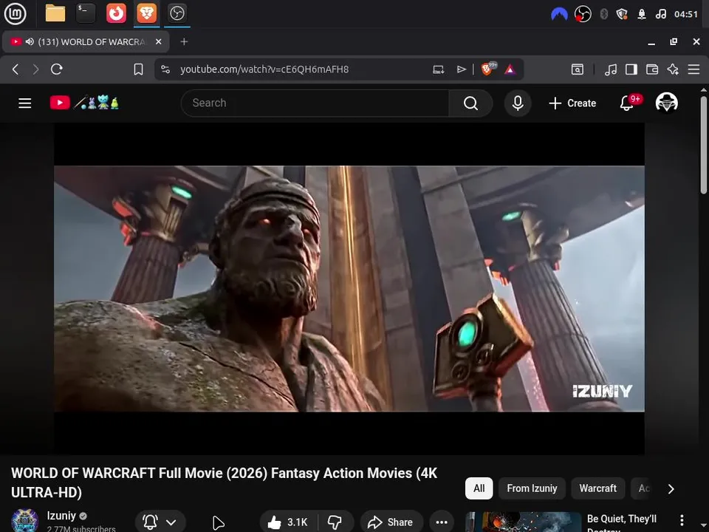Open the Brave Wallet
The image size is (709, 532).
coord(652,69)
